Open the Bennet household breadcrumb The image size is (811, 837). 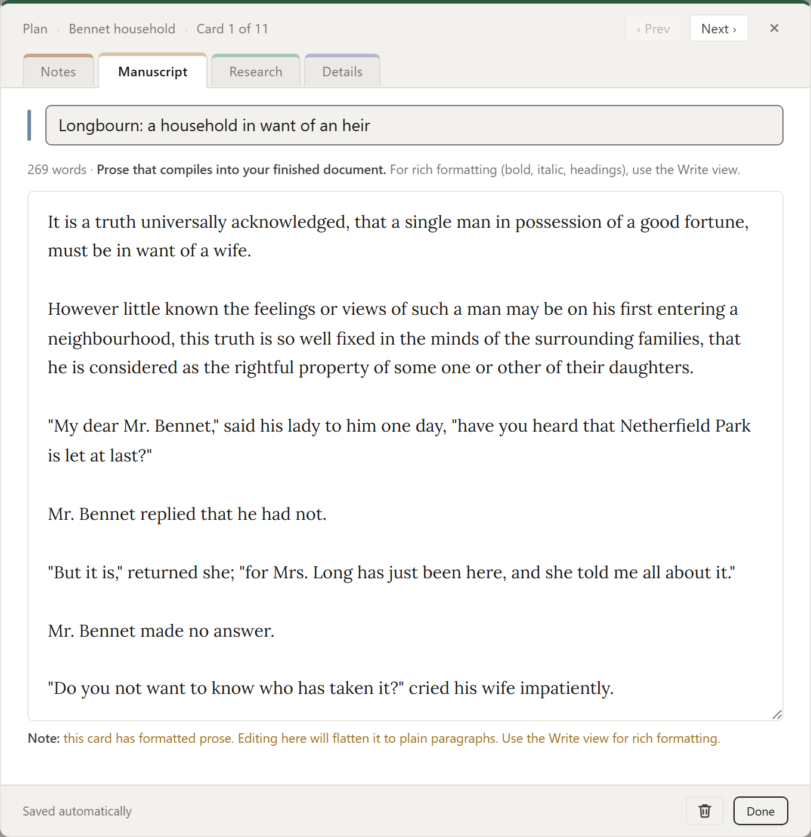pos(122,29)
